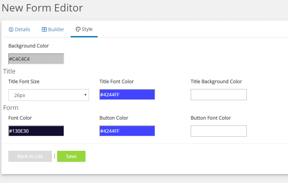
Task: Pick the #C4C4C4 Background Color swatch
Action: coord(36,59)
